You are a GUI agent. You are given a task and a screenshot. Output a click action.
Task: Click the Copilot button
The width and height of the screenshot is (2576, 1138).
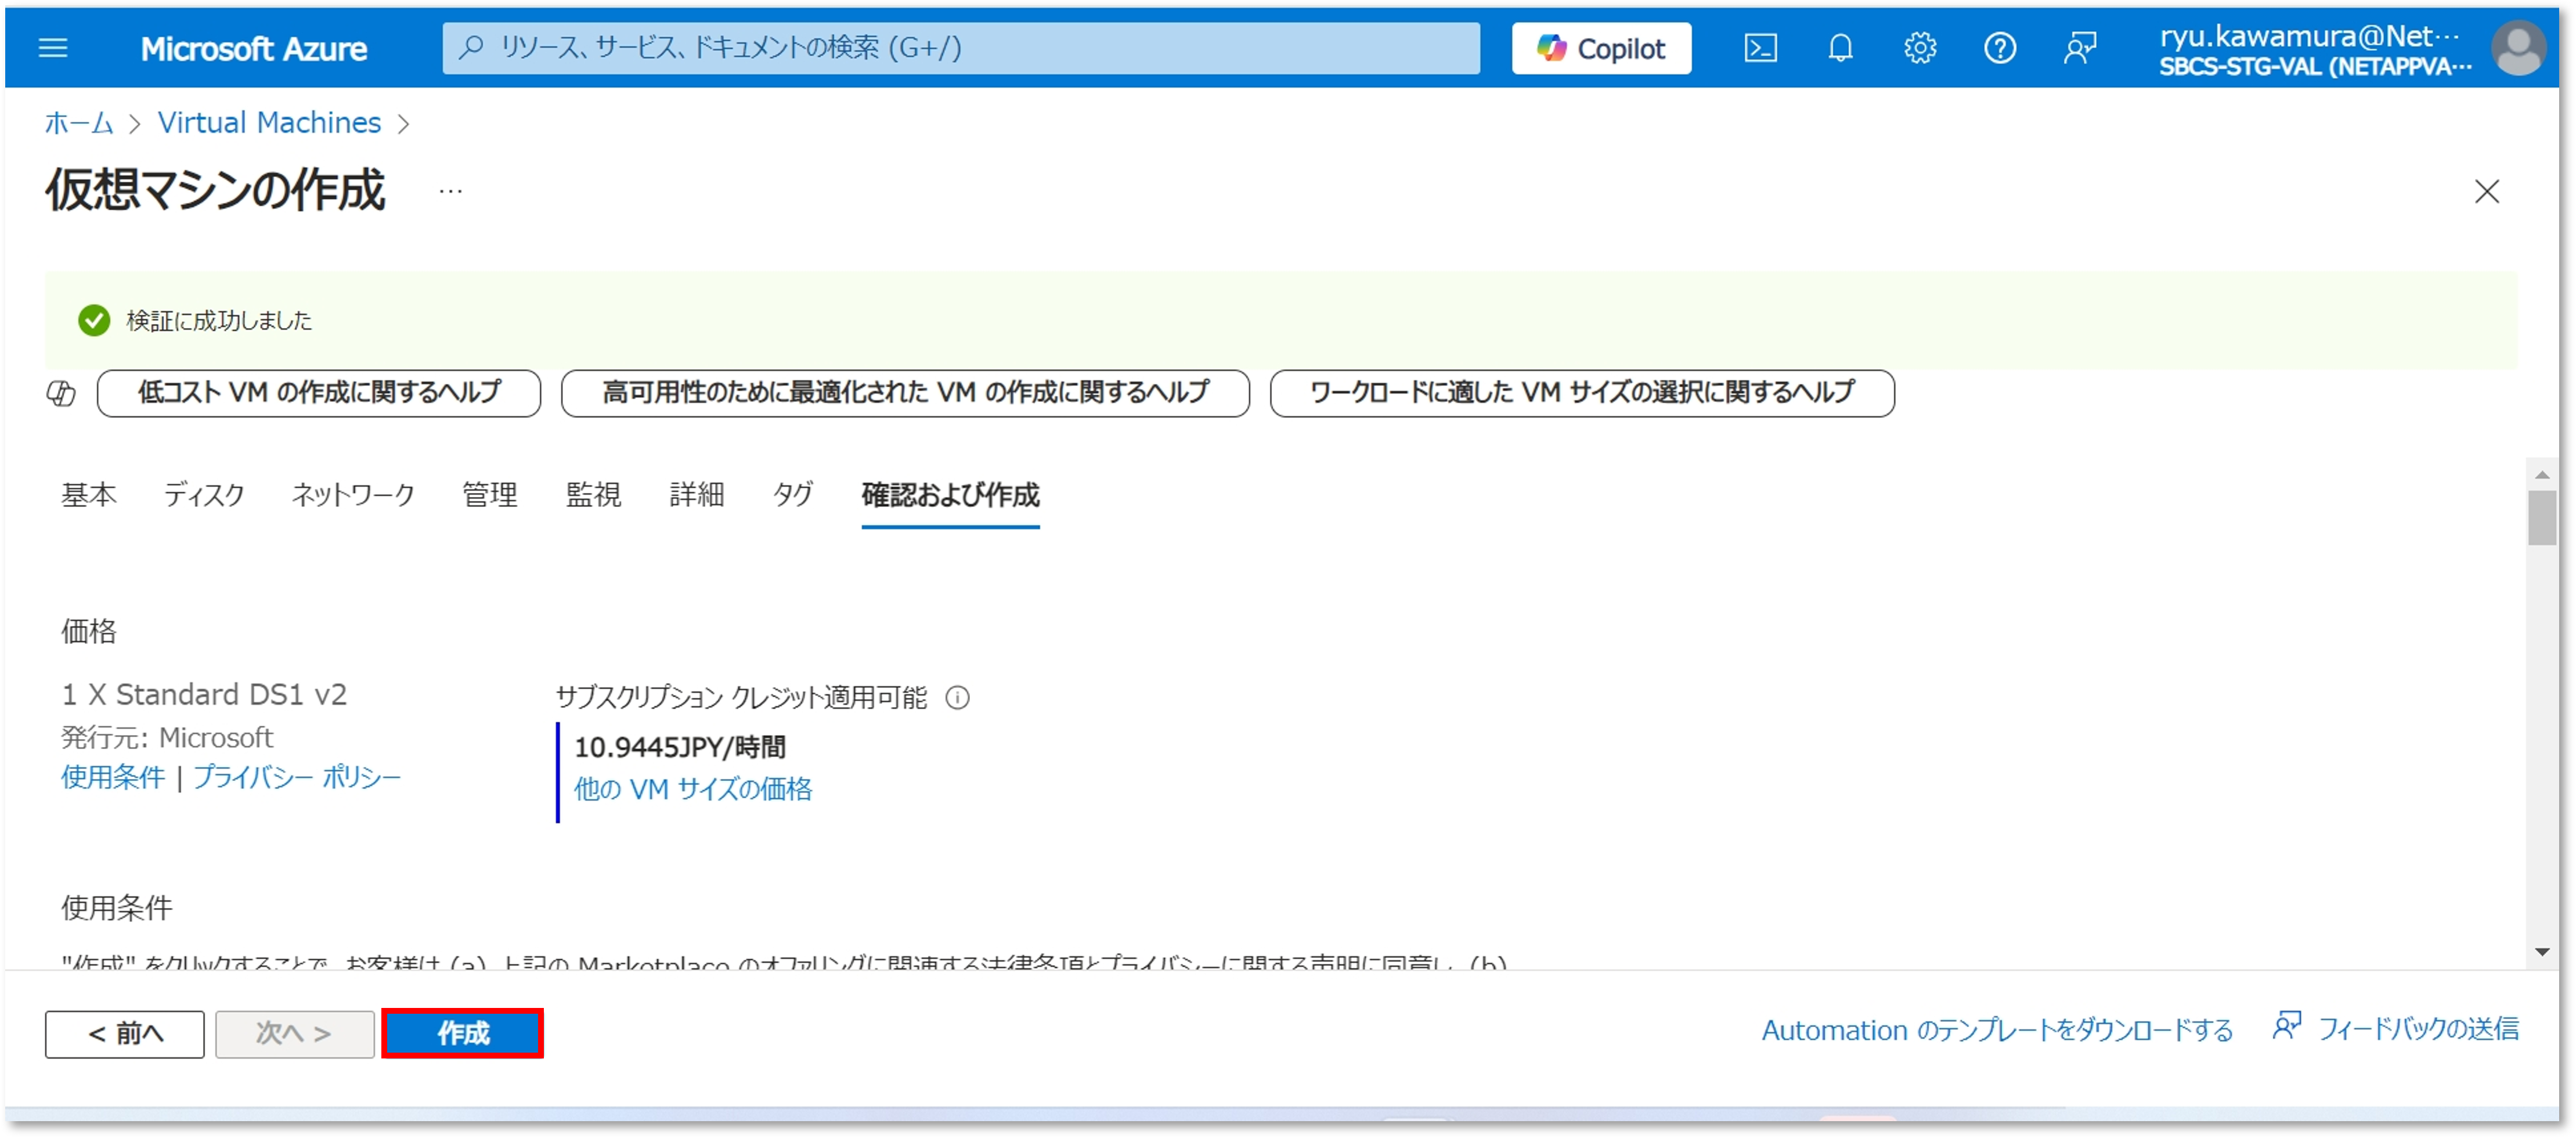(x=1601, y=48)
